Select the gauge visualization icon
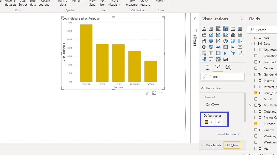This screenshot has width=277, height=155. pyautogui.click(x=218, y=47)
